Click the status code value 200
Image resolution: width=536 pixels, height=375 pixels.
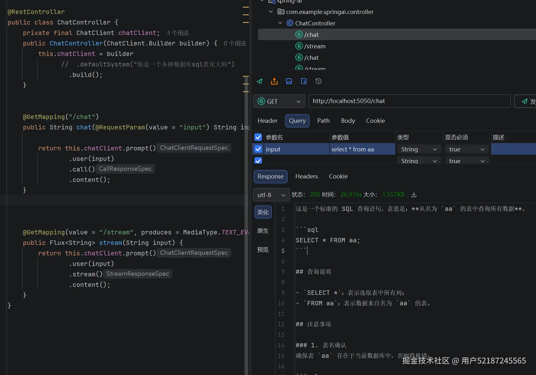point(315,195)
